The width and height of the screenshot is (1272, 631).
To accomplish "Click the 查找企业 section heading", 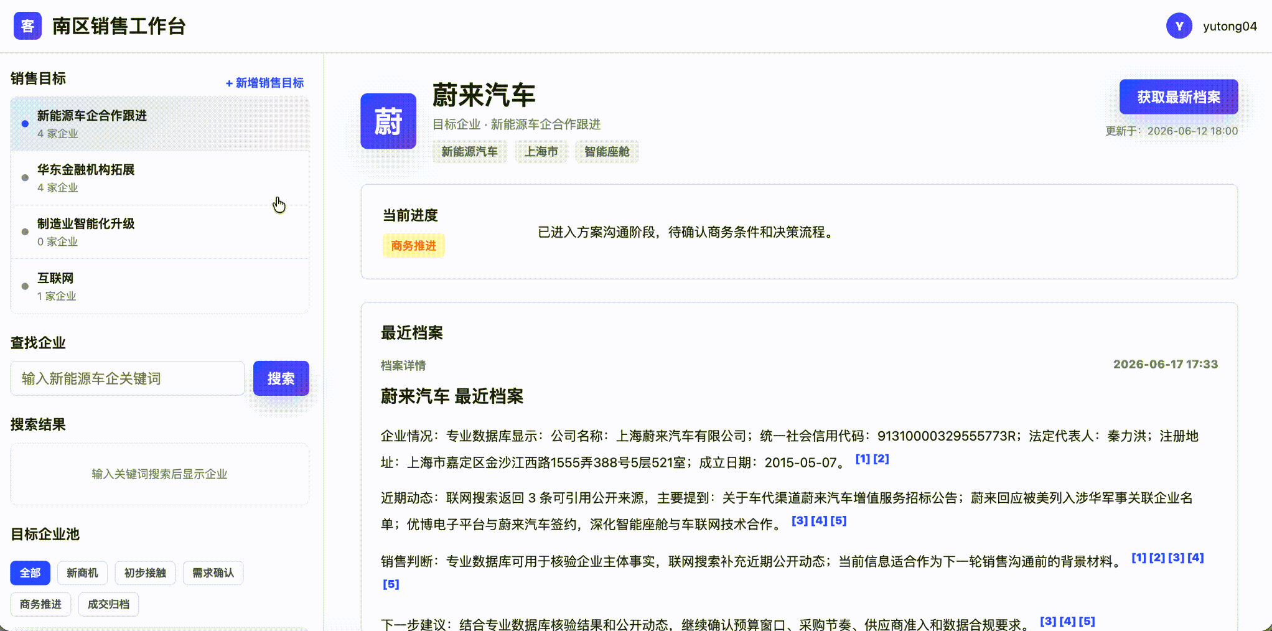I will [38, 343].
